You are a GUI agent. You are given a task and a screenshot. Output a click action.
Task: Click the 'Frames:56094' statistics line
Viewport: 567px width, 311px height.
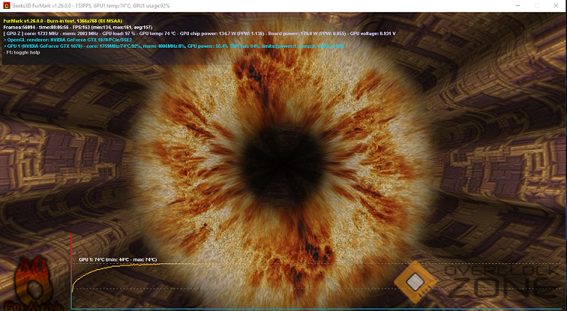78,27
